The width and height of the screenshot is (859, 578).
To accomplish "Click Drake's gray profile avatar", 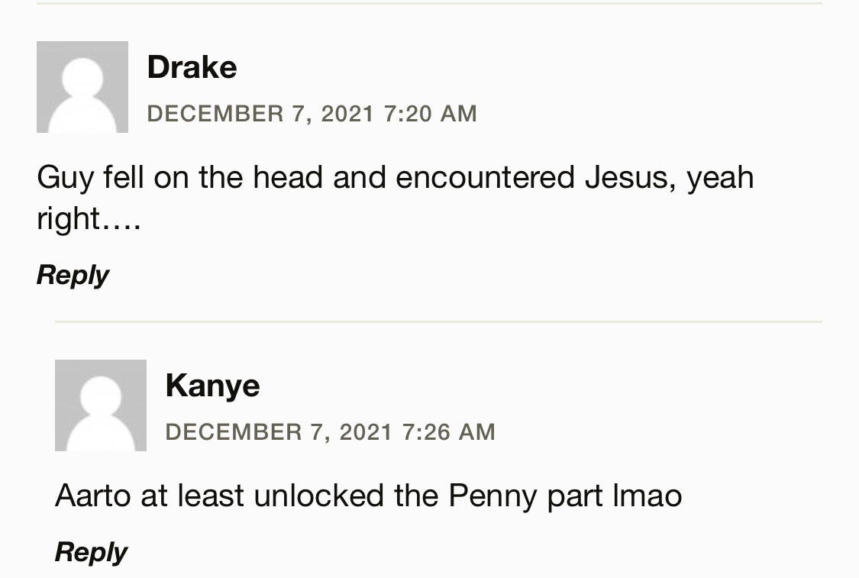I will point(82,87).
